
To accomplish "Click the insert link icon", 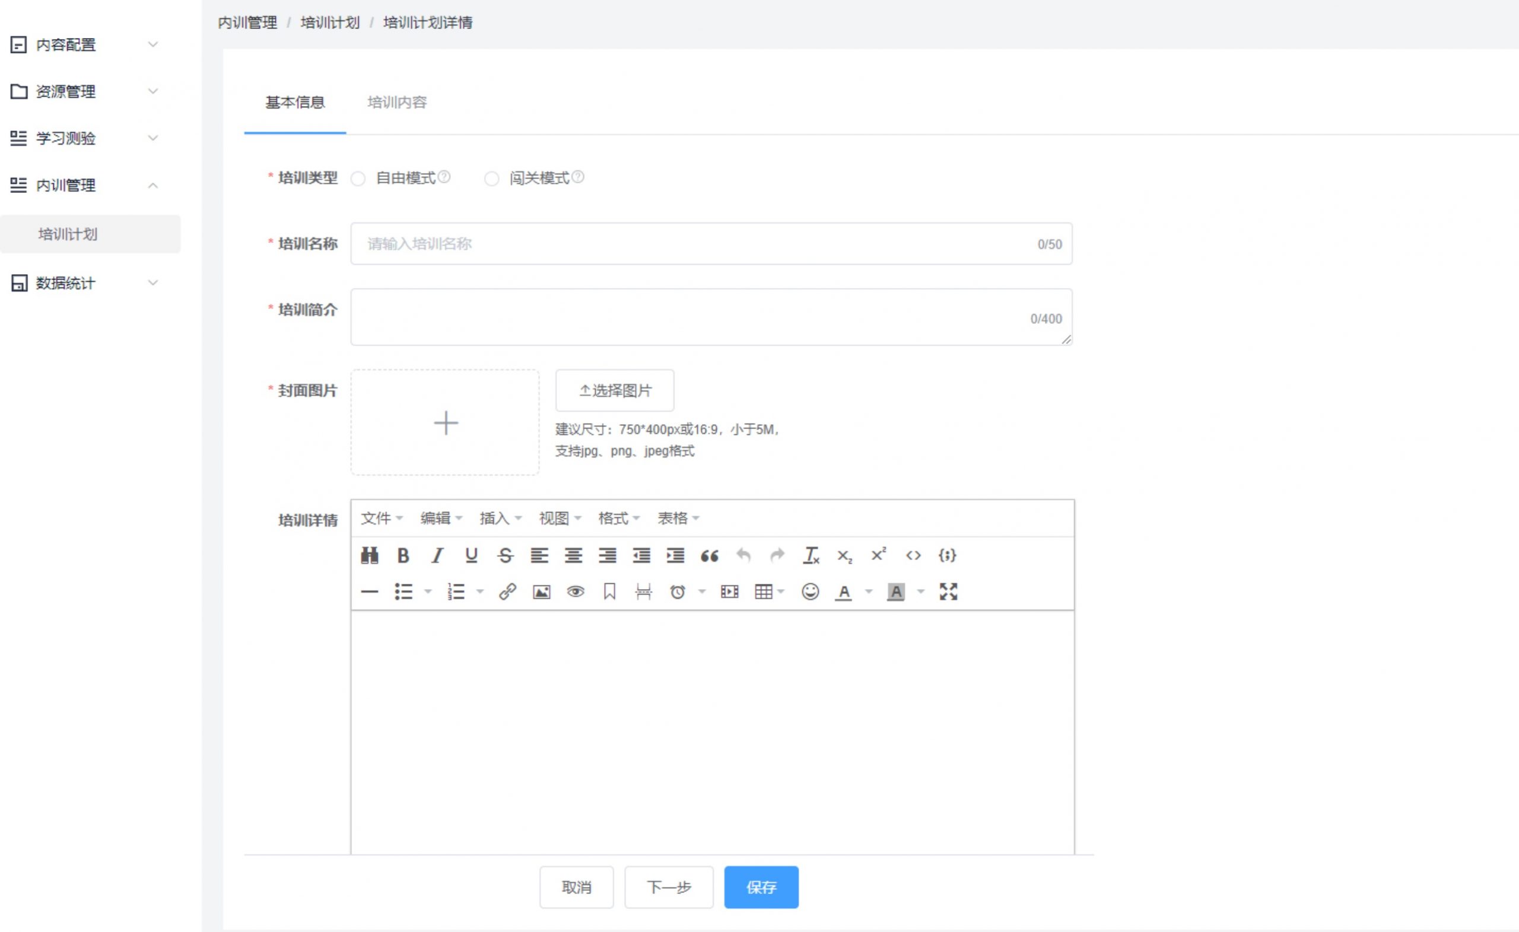I will click(507, 591).
